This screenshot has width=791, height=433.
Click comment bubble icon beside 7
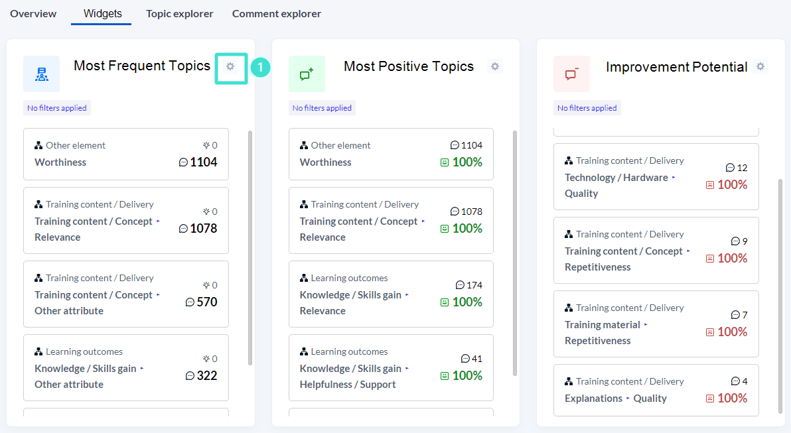pos(735,315)
